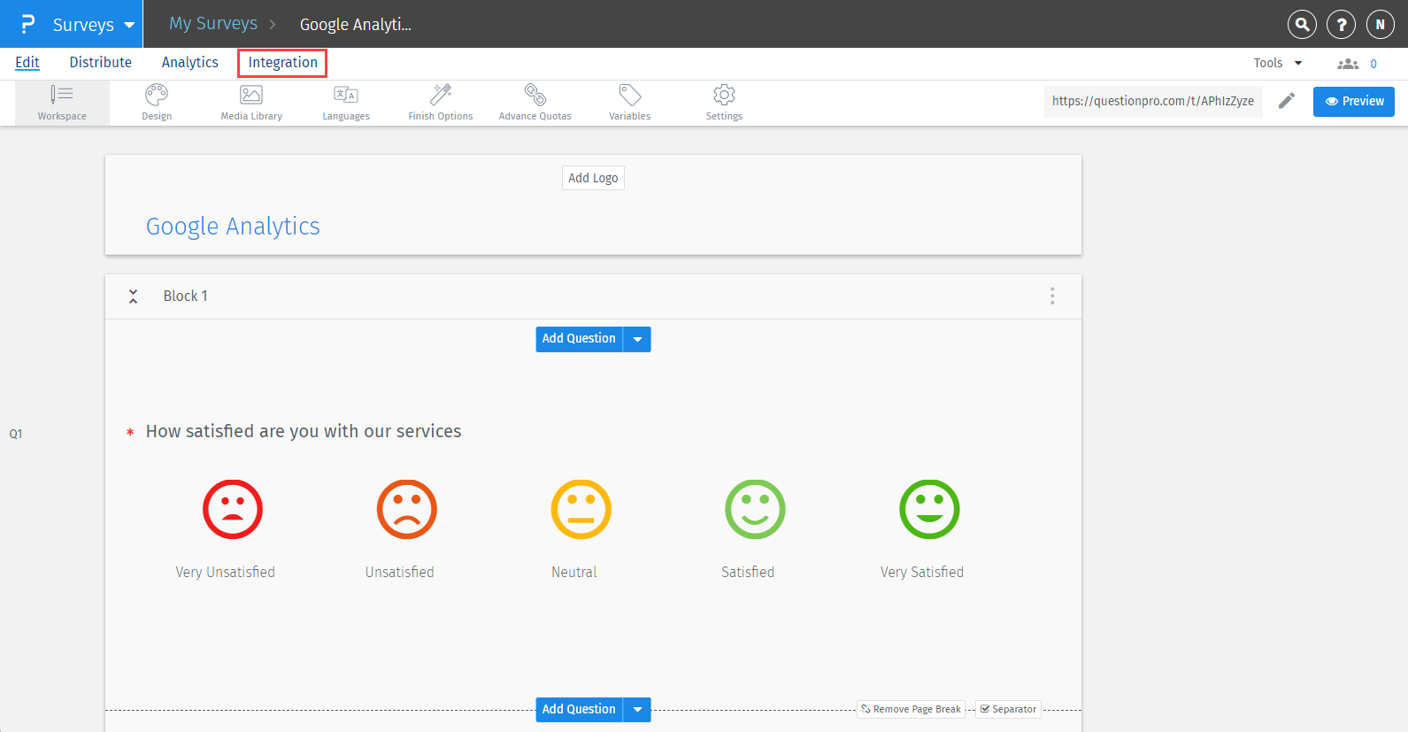This screenshot has width=1408, height=732.
Task: Select the Unsatisfied orange face
Action: click(407, 510)
